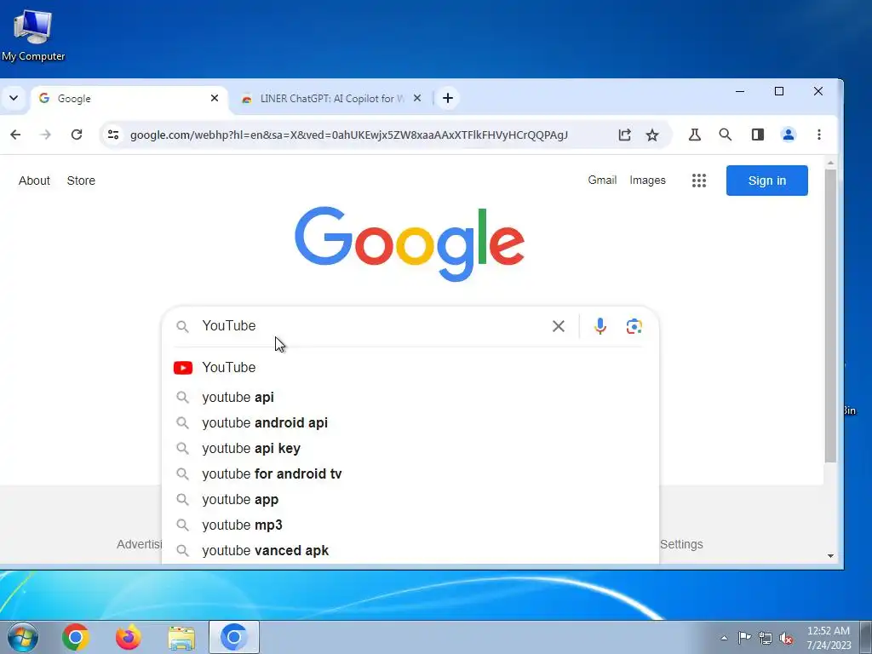The width and height of the screenshot is (872, 654).
Task: Open the toolbar search magnifier icon
Action: coord(726,135)
